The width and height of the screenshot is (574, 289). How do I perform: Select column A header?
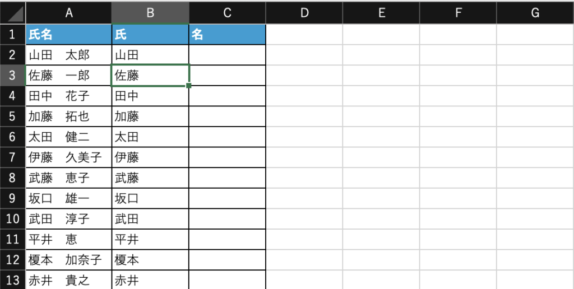[69, 12]
